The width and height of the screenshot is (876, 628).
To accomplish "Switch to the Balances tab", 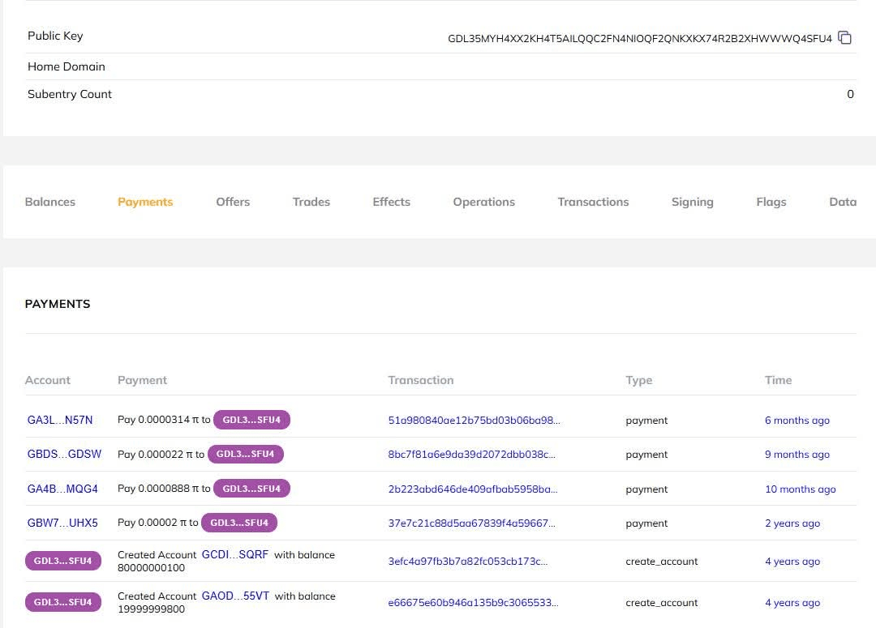I will point(50,202).
